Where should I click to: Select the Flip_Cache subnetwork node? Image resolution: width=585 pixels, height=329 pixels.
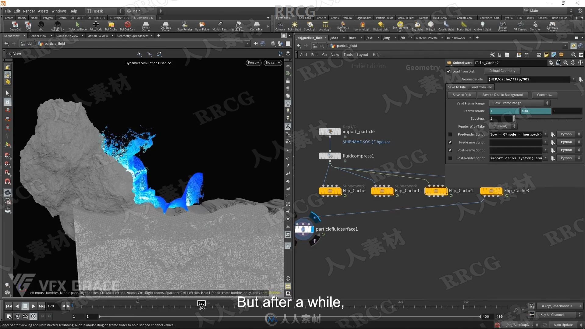coord(330,191)
